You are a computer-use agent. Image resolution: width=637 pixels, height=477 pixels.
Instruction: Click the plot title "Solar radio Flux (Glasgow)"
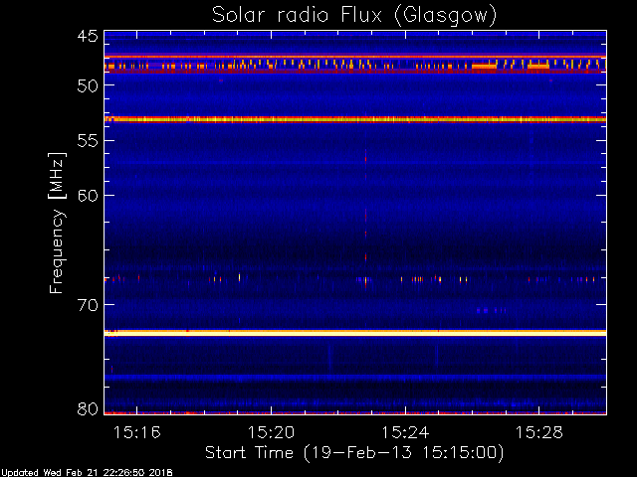[x=354, y=16]
